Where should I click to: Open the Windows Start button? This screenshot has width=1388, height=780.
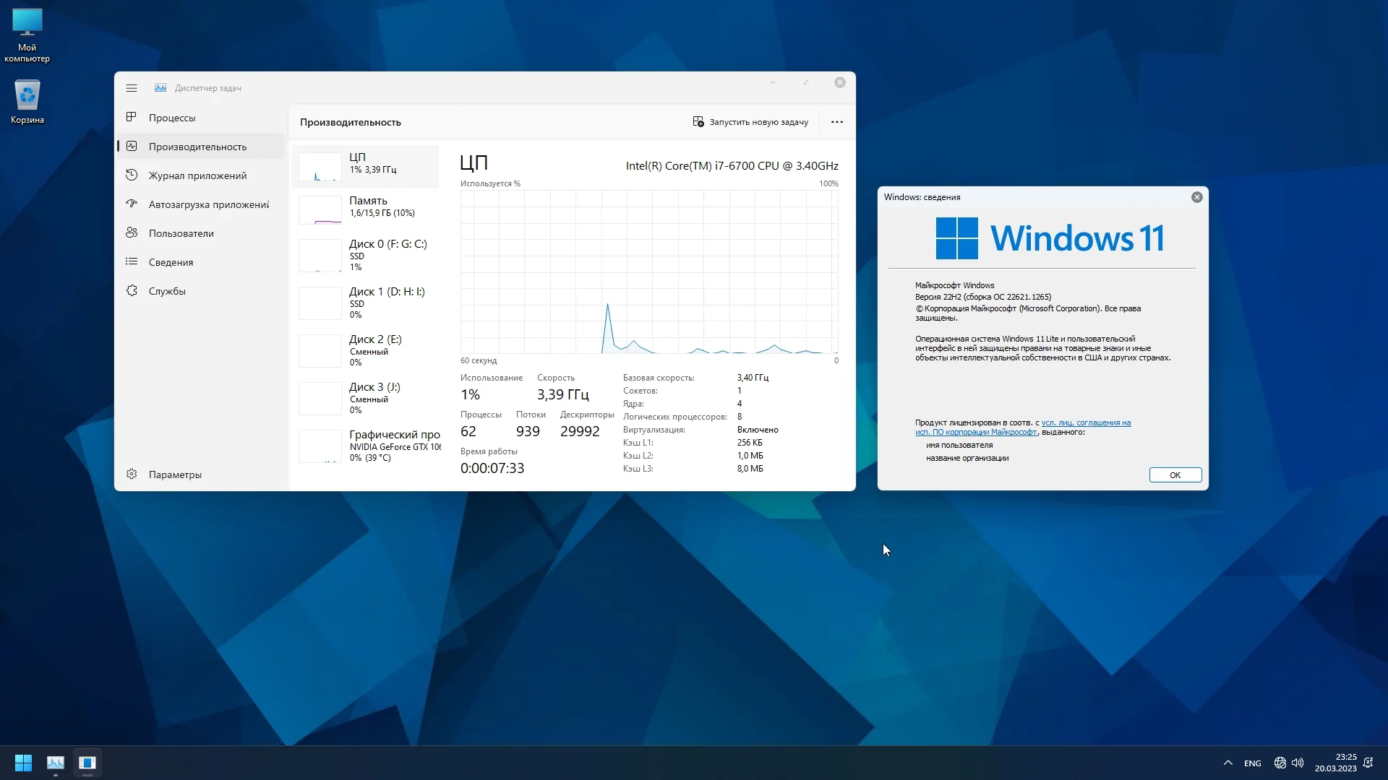[23, 763]
